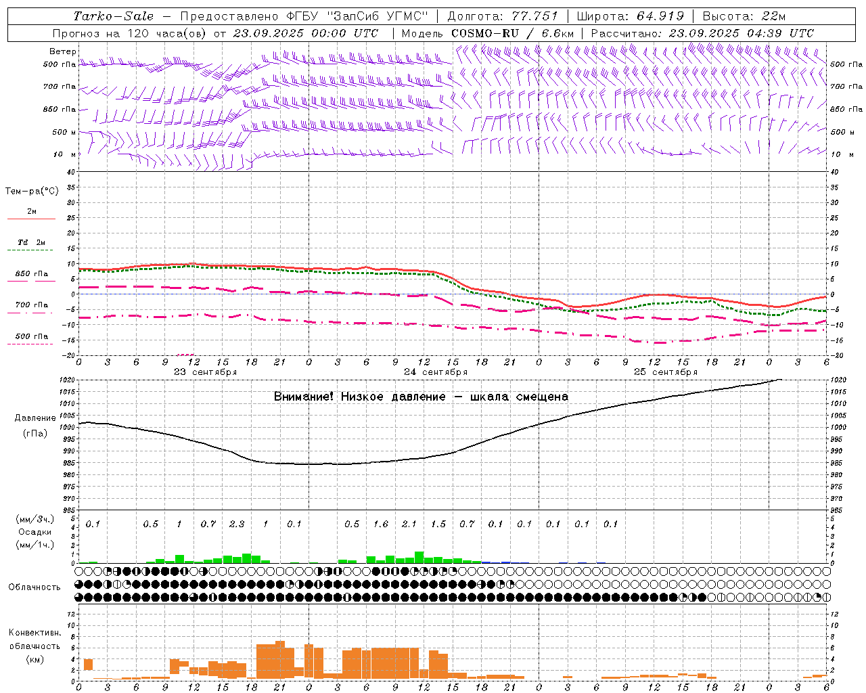Click the '23 сентября' date label
The width and height of the screenshot is (866, 693).
pos(205,372)
